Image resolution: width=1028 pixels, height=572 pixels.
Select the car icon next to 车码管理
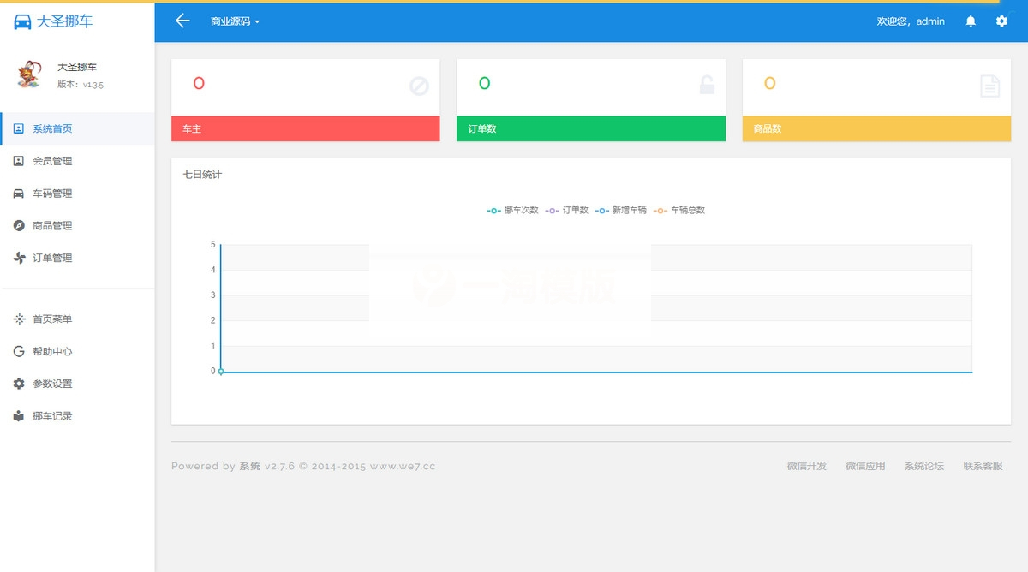click(18, 193)
